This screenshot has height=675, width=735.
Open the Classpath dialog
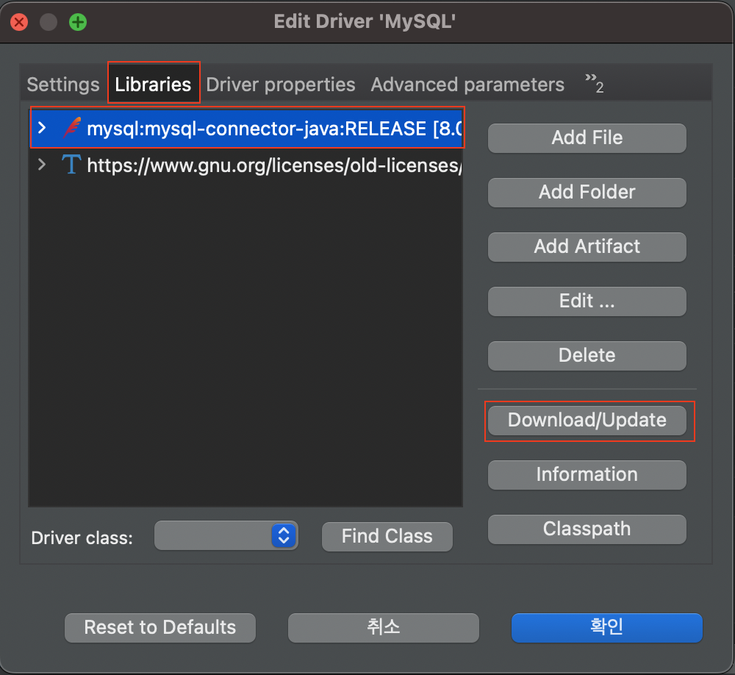pos(587,529)
